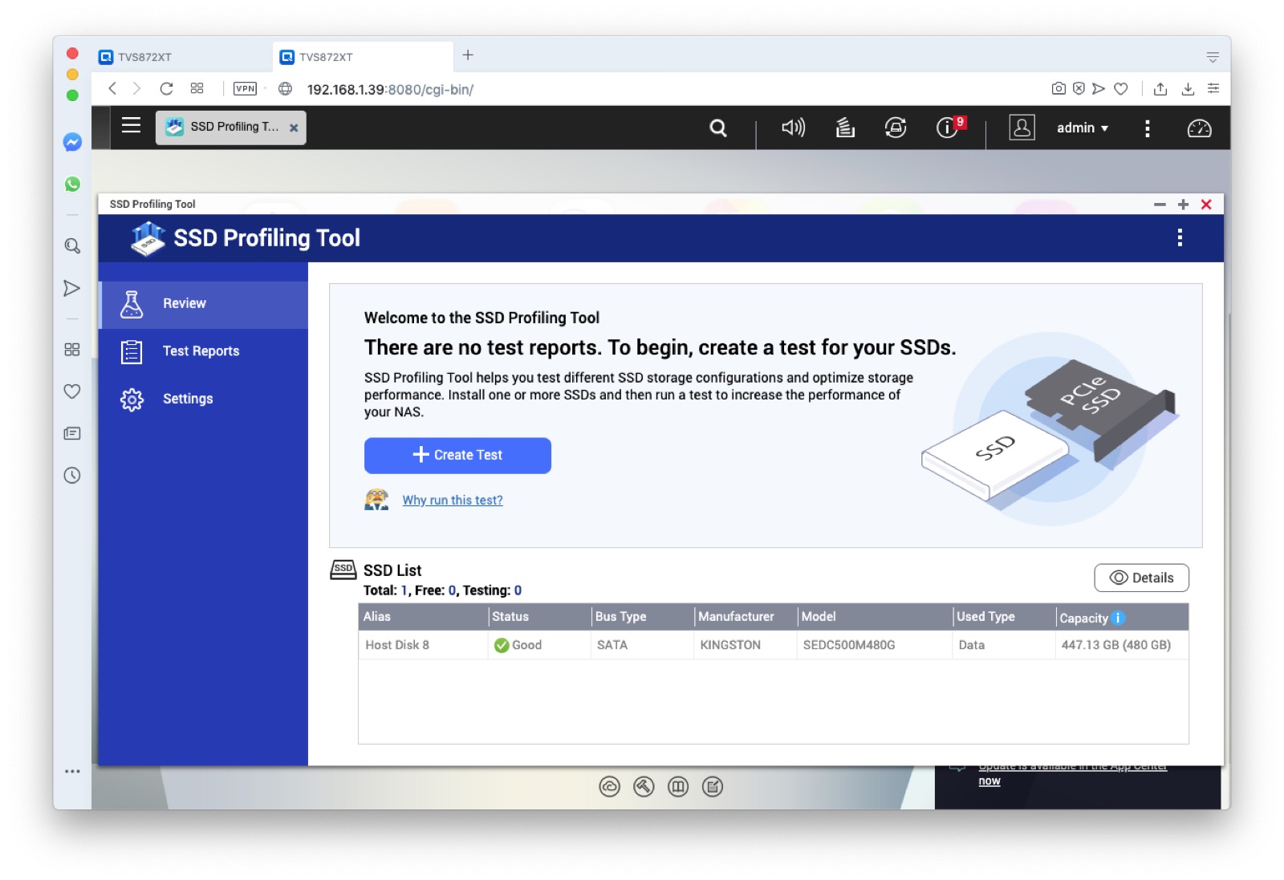
Task: Open the volume control speaker icon
Action: pyautogui.click(x=793, y=128)
